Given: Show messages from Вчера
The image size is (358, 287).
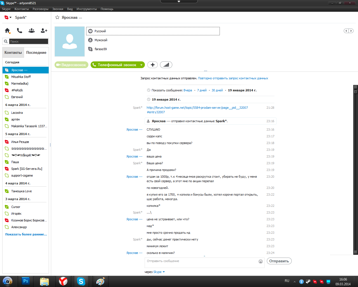Looking at the screenshot, I should click(x=188, y=90).
